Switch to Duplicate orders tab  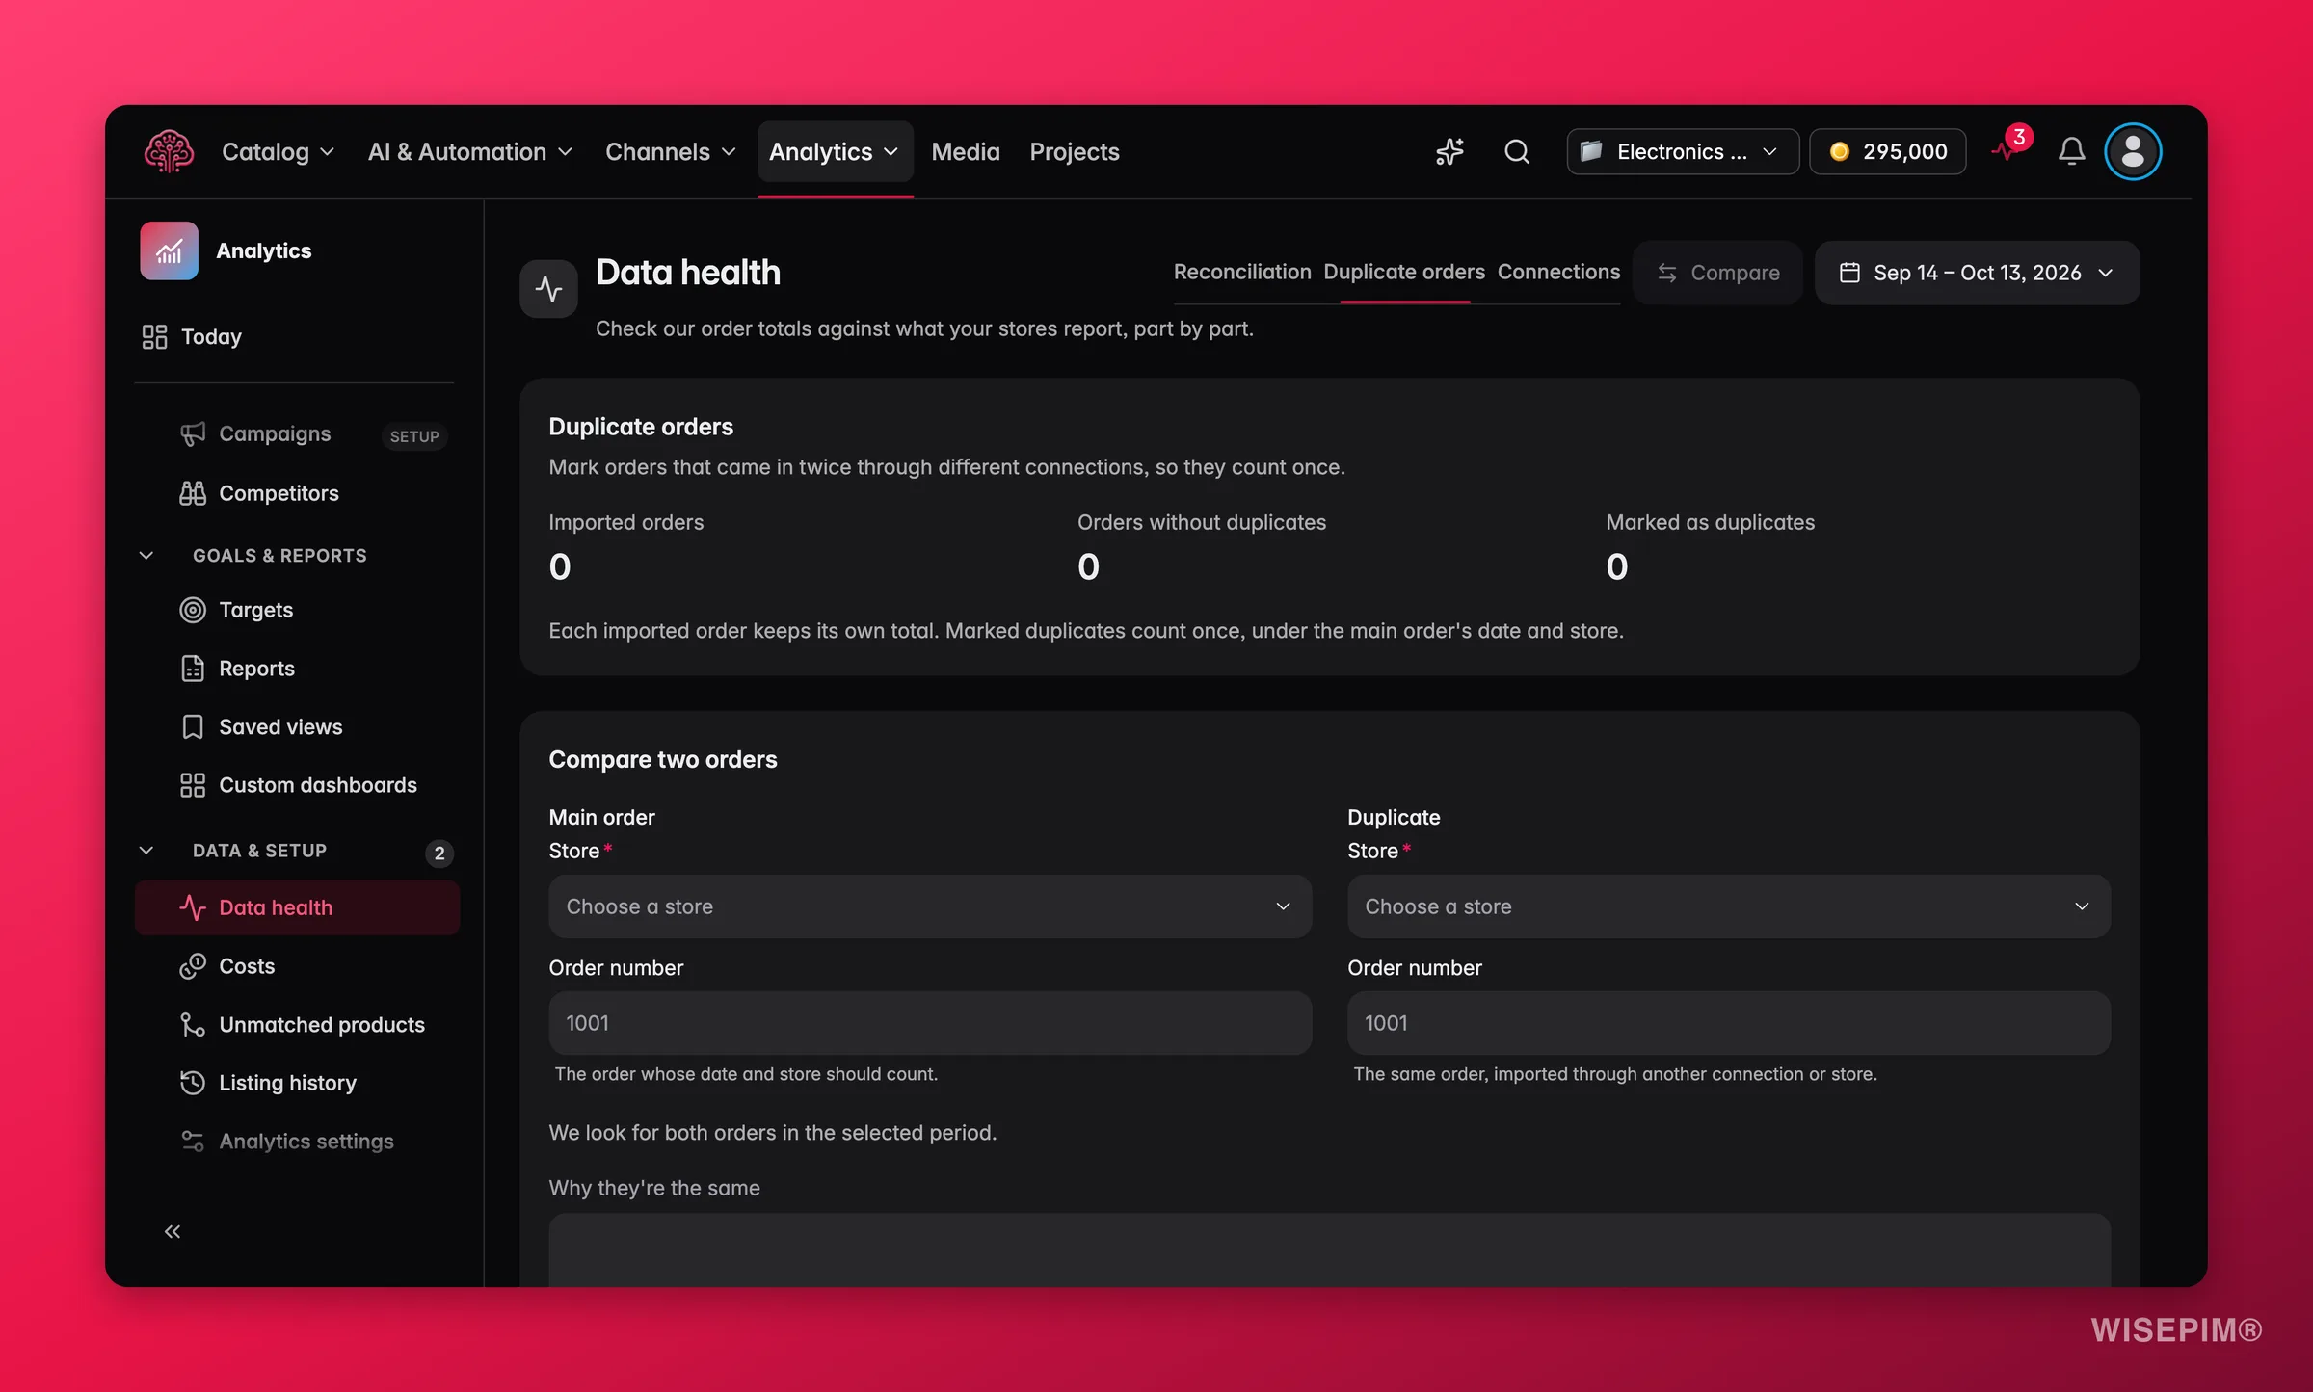tap(1403, 273)
